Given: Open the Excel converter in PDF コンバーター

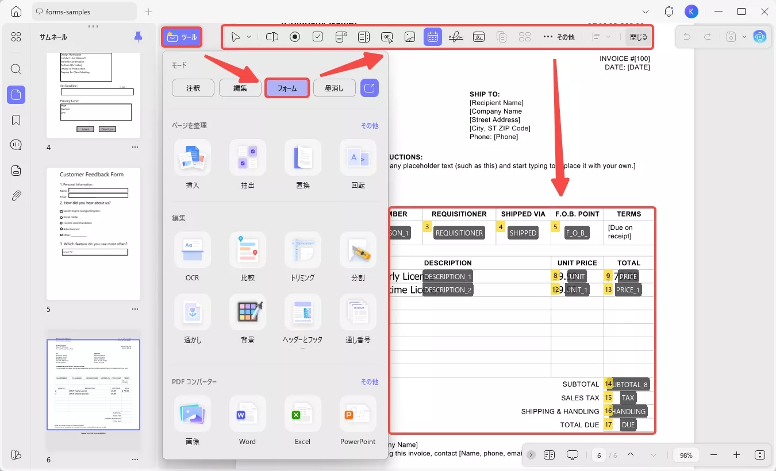Looking at the screenshot, I should [x=302, y=420].
